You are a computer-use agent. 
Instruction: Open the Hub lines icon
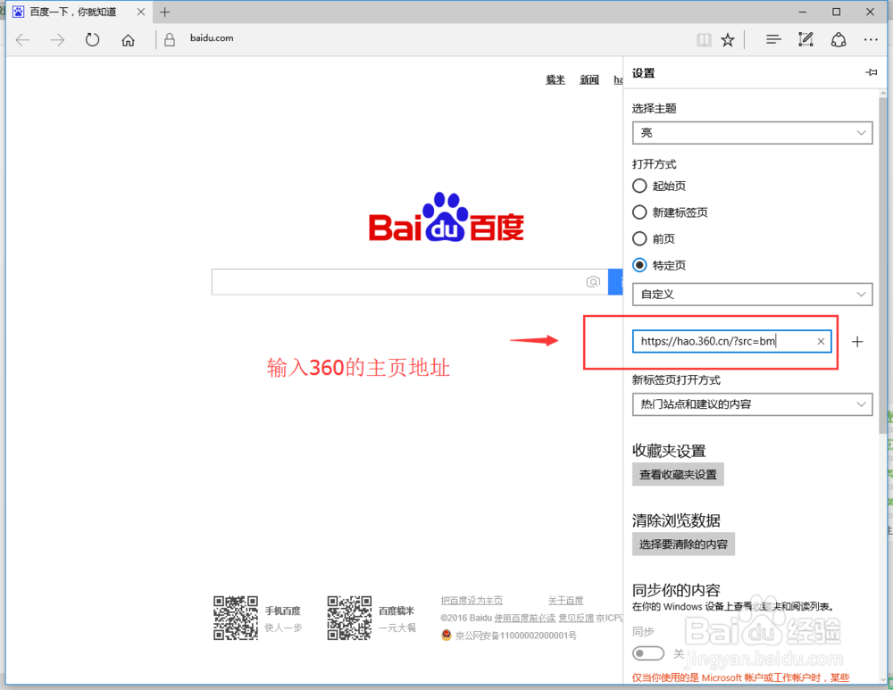[x=772, y=39]
